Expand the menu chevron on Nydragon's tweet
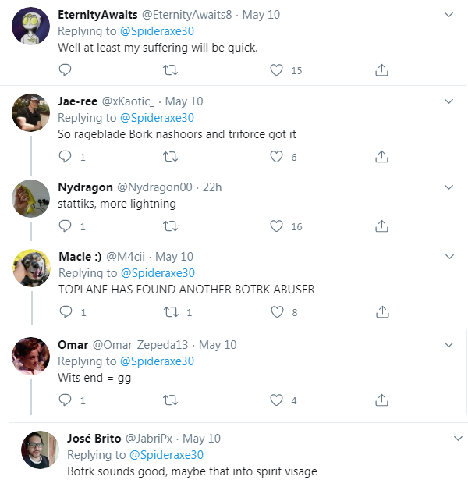This screenshot has width=468, height=487. 448,187
